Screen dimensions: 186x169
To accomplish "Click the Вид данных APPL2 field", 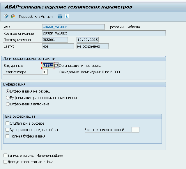I will [48, 65].
